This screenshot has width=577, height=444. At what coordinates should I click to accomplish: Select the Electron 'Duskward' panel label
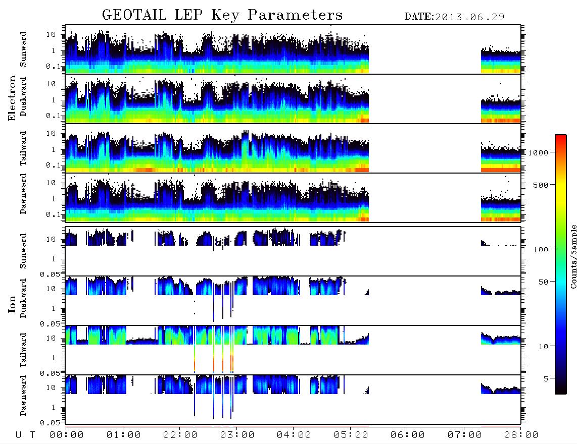click(x=23, y=96)
